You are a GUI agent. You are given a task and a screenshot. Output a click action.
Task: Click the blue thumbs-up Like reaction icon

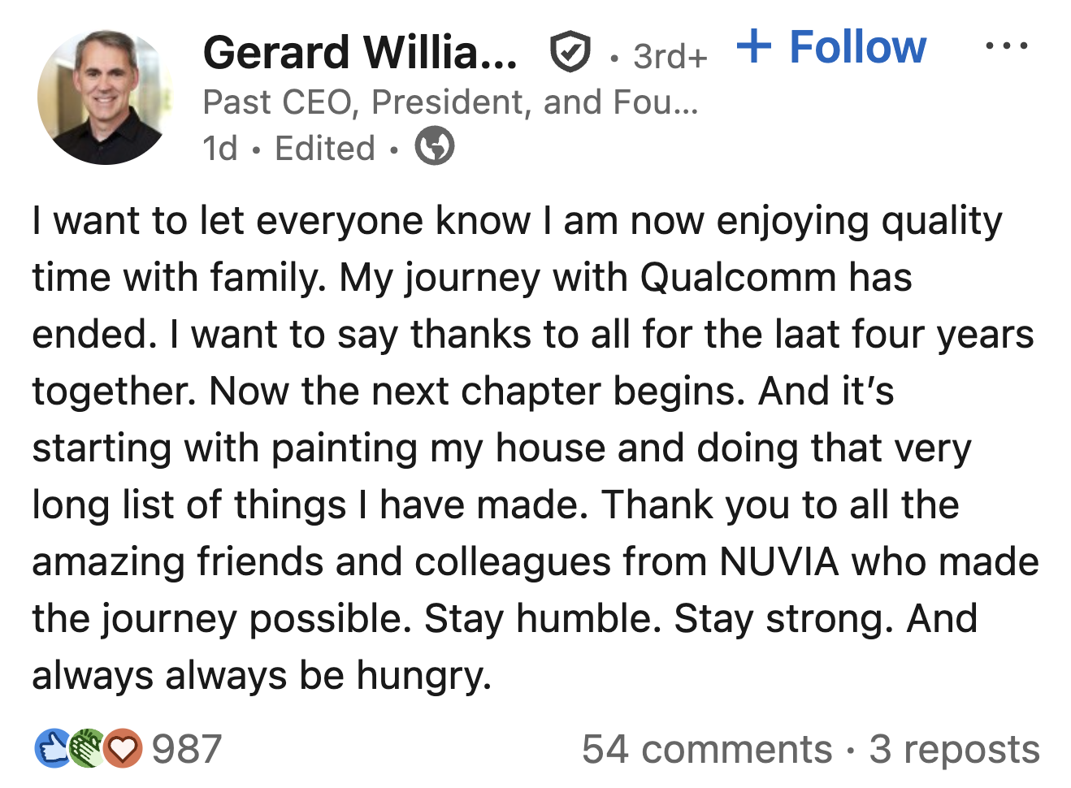(52, 748)
